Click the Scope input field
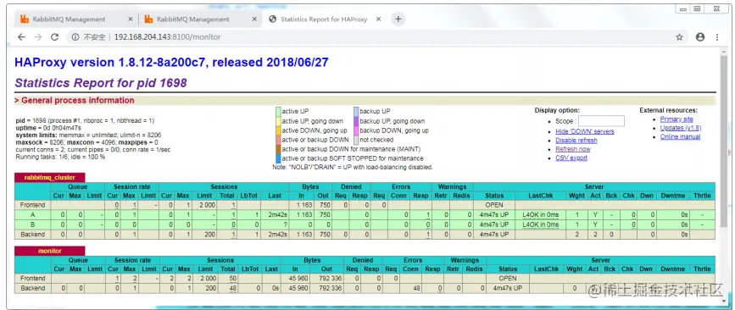This screenshot has width=735, height=310. tap(601, 121)
